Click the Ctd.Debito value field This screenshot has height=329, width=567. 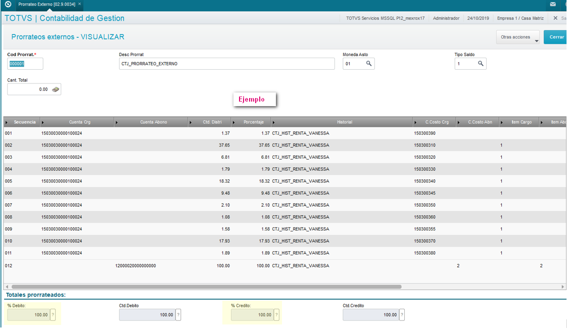point(147,315)
